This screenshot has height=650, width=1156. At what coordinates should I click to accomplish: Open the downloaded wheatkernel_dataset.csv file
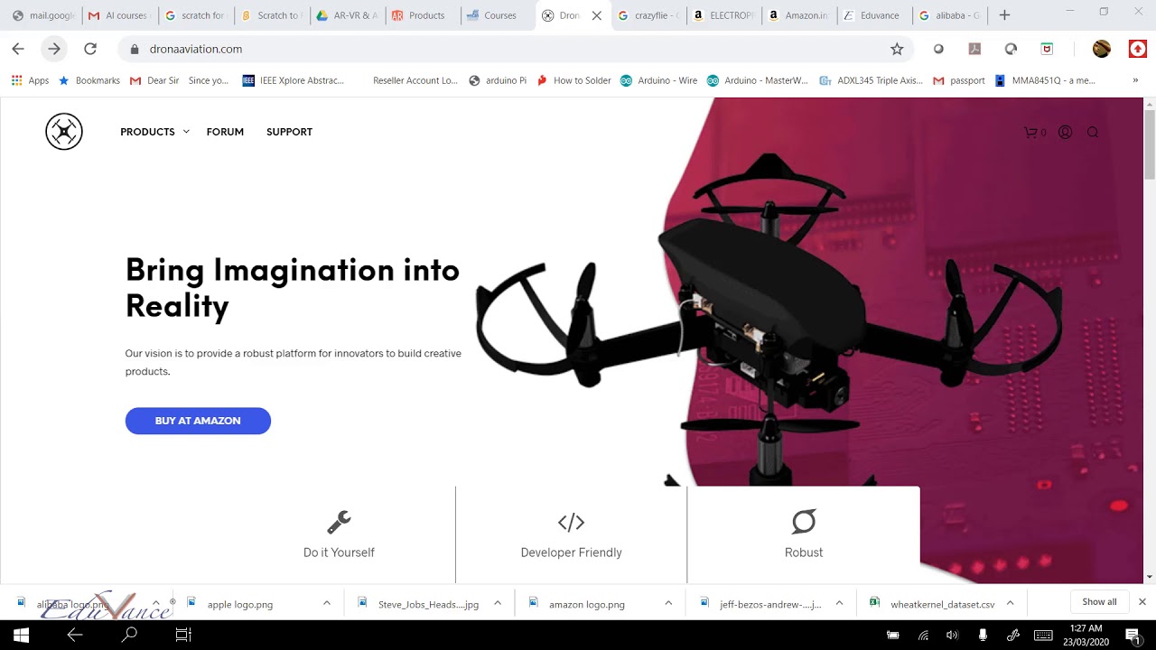(x=942, y=604)
